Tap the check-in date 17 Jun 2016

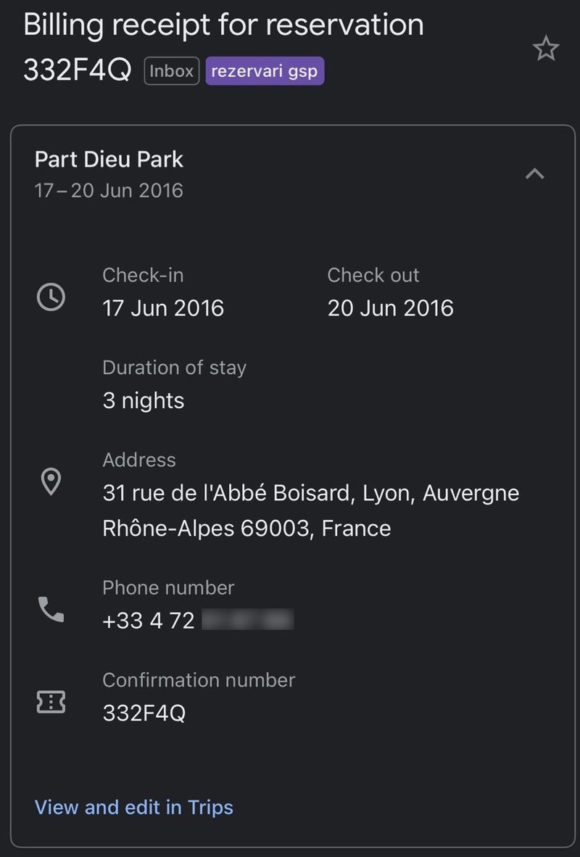[163, 308]
